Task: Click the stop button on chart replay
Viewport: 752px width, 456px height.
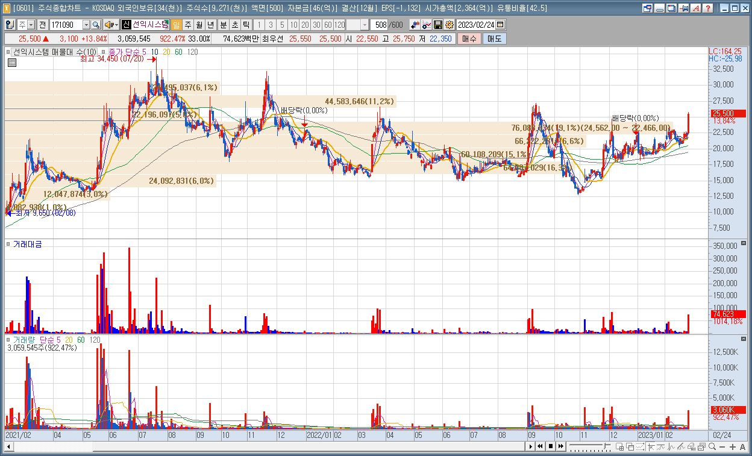Action: (x=551, y=446)
